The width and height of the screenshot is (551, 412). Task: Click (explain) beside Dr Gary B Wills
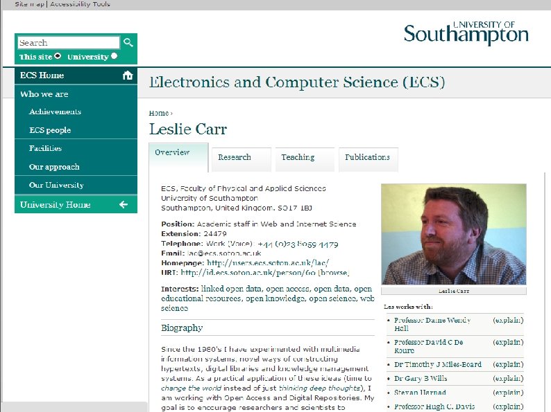pyautogui.click(x=508, y=378)
